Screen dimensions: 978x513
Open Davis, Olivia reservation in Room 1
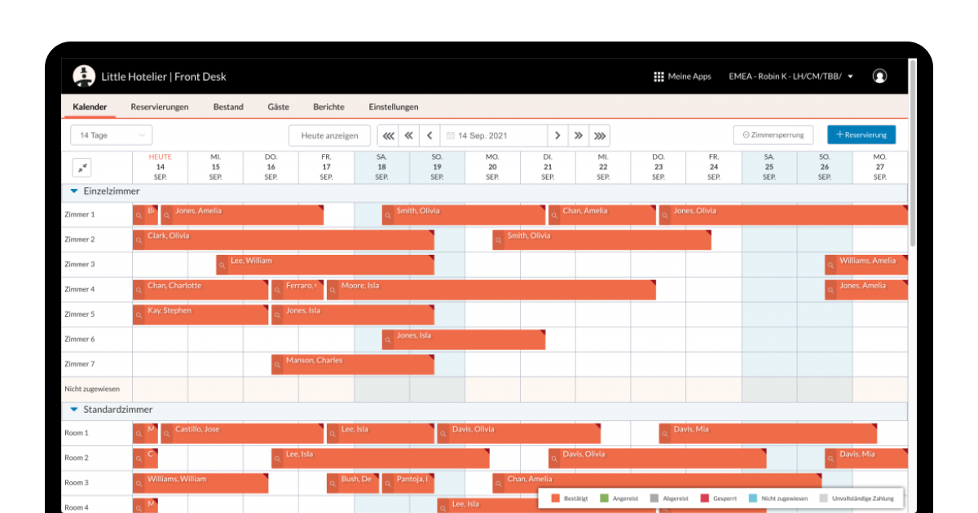pos(519,434)
